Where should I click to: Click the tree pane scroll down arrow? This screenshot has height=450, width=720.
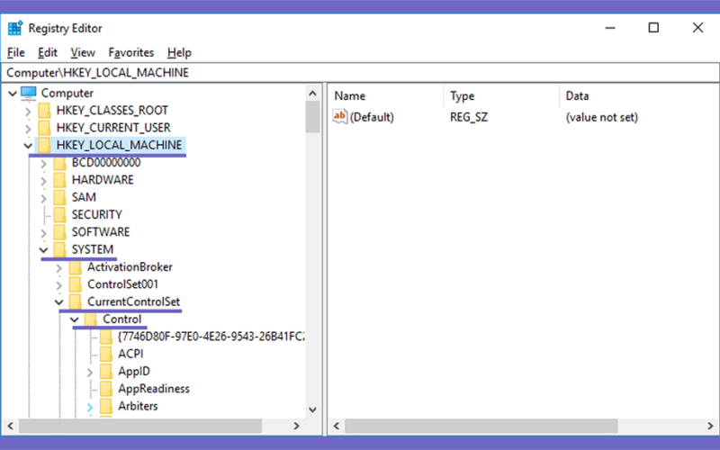click(x=312, y=409)
